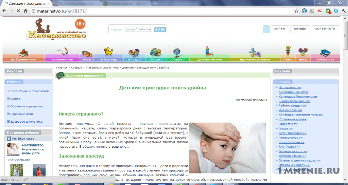Click the rattles icon above Братишки-сестренки

[255, 52]
